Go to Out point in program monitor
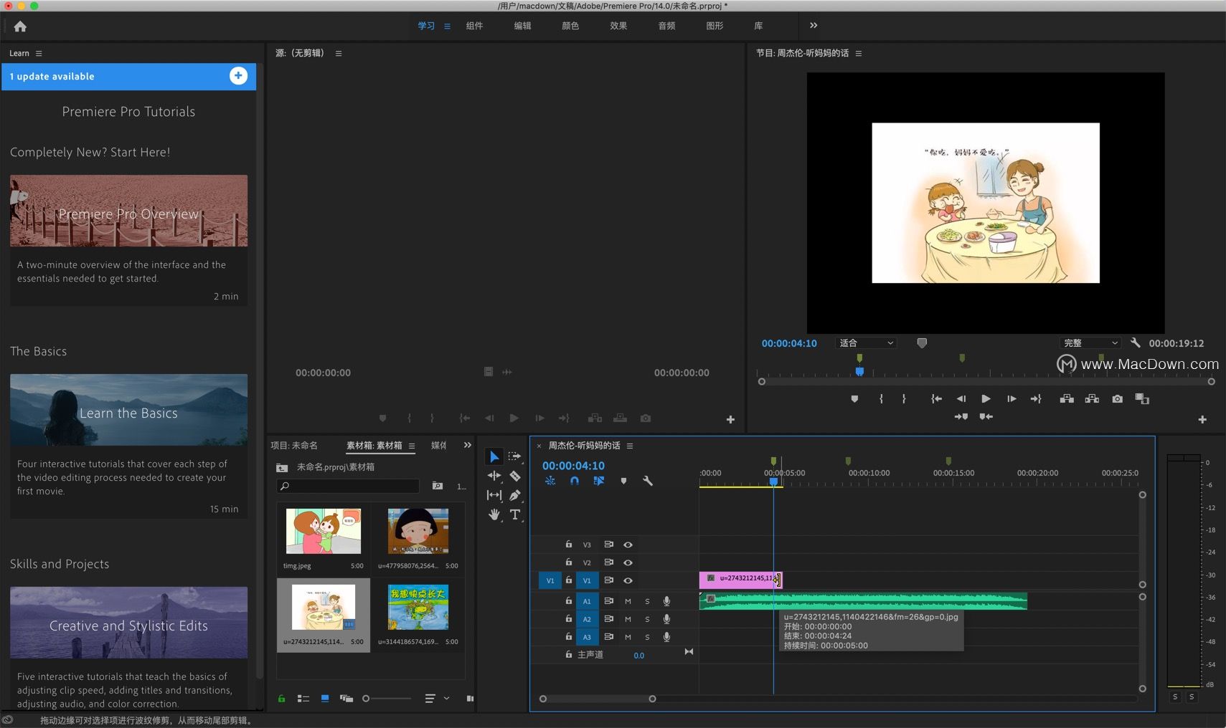This screenshot has width=1226, height=728. point(1036,399)
